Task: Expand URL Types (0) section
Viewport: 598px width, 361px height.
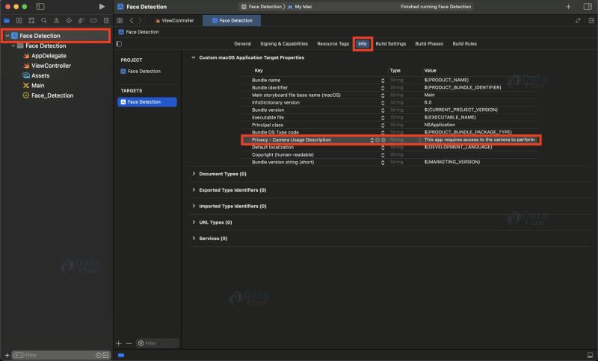Action: click(194, 222)
